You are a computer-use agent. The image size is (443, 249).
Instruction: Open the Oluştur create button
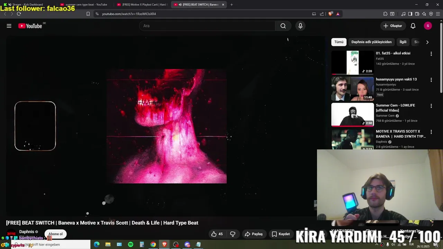(393, 26)
